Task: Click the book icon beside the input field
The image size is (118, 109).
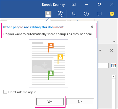Action: coord(114,66)
